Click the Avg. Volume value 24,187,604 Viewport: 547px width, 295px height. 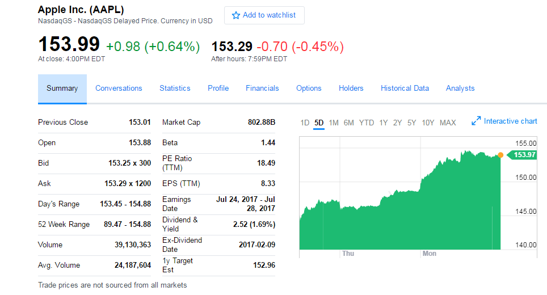tap(133, 265)
